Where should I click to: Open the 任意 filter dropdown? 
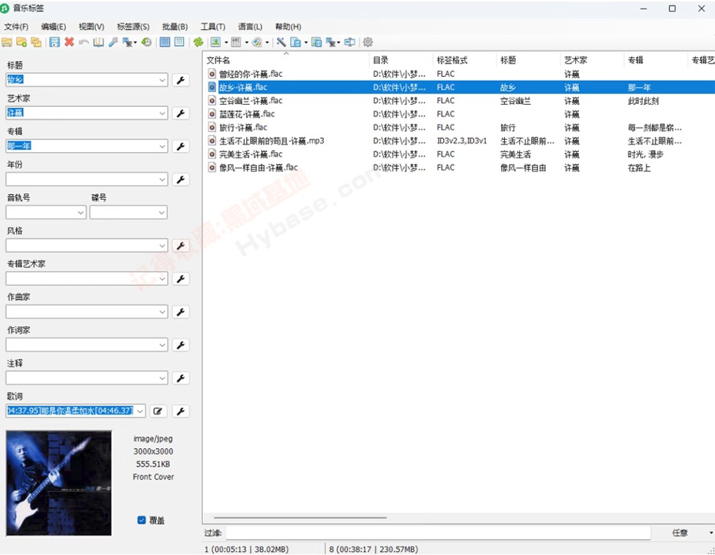point(689,533)
